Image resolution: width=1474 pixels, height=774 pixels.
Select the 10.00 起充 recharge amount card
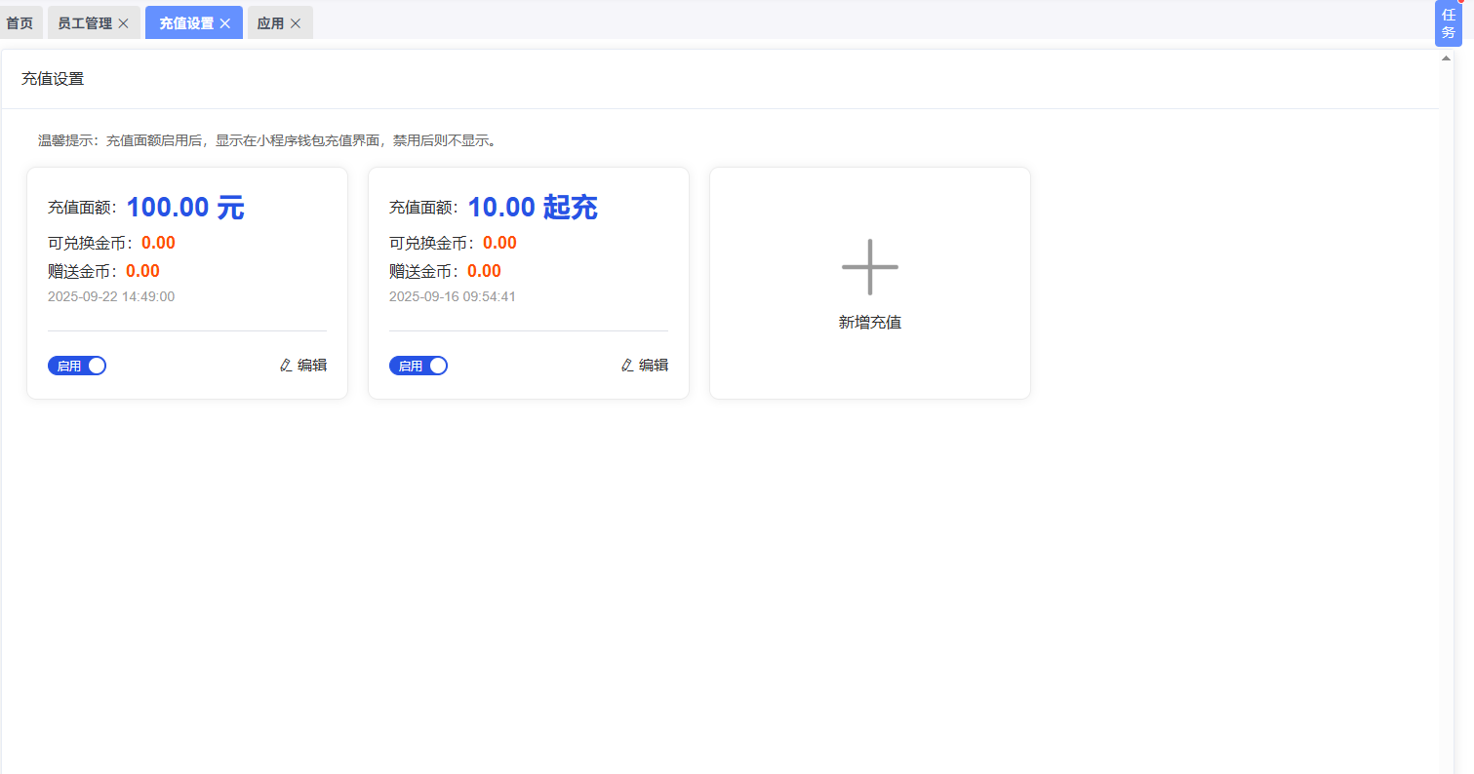[529, 284]
